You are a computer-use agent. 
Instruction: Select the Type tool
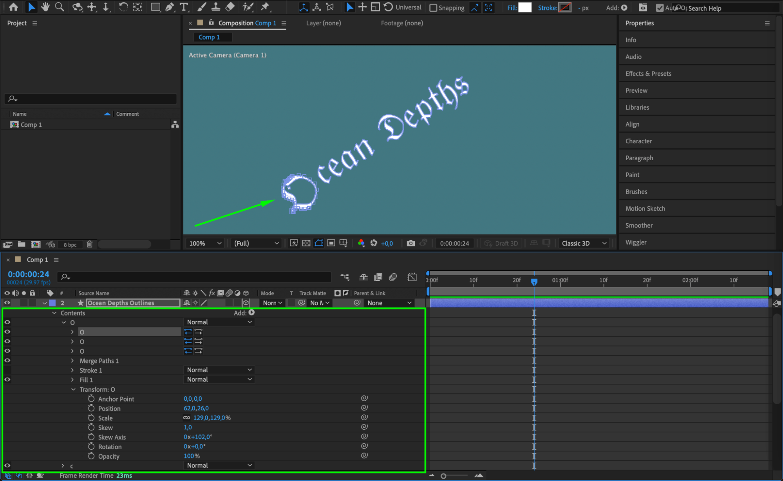[183, 7]
